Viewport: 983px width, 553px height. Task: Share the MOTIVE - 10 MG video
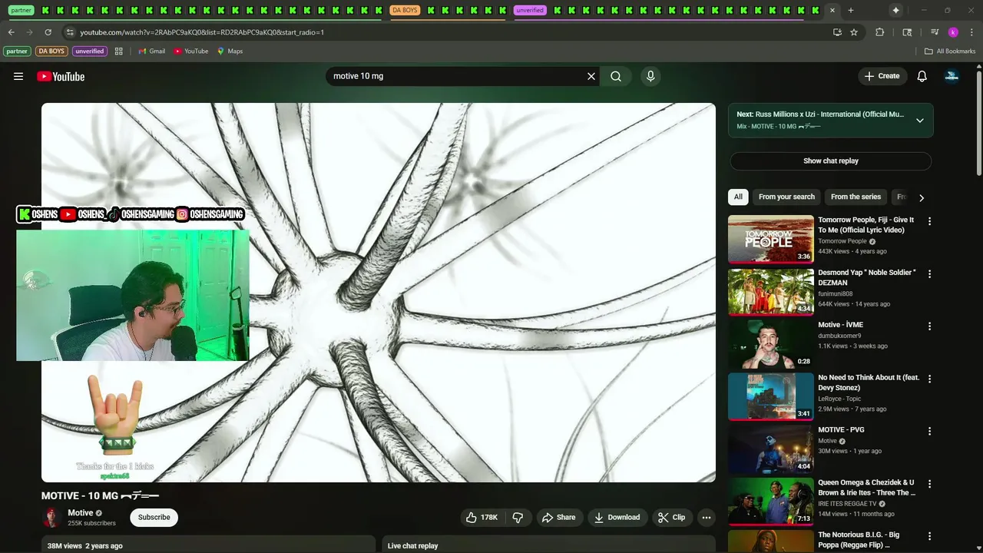coord(558,518)
